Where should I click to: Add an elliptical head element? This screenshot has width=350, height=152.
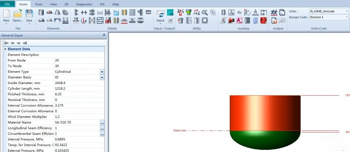coord(41,20)
